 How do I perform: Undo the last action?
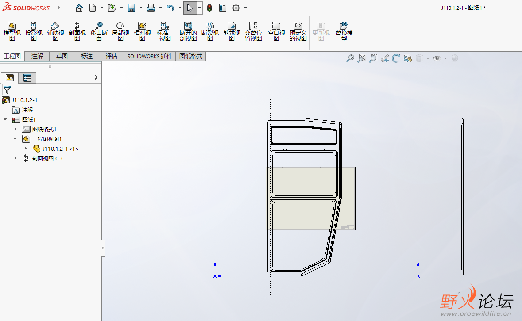[x=170, y=8]
